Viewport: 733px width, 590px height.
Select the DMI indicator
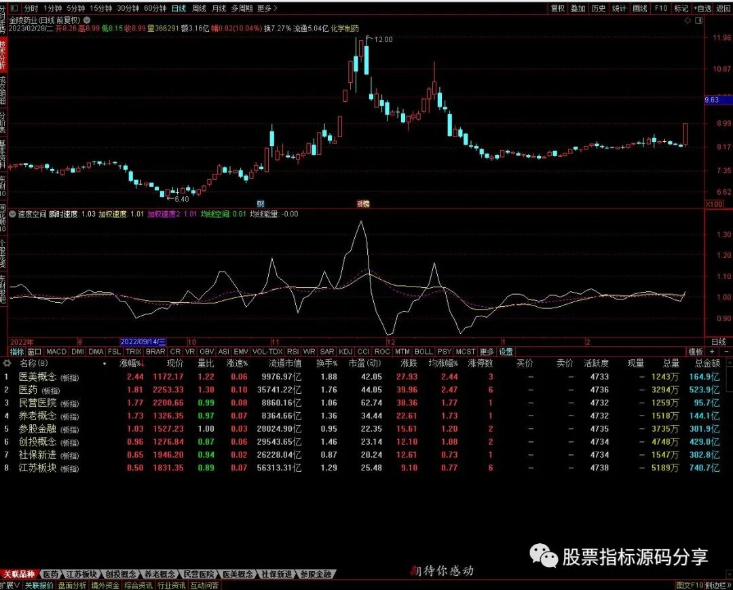coord(77,352)
